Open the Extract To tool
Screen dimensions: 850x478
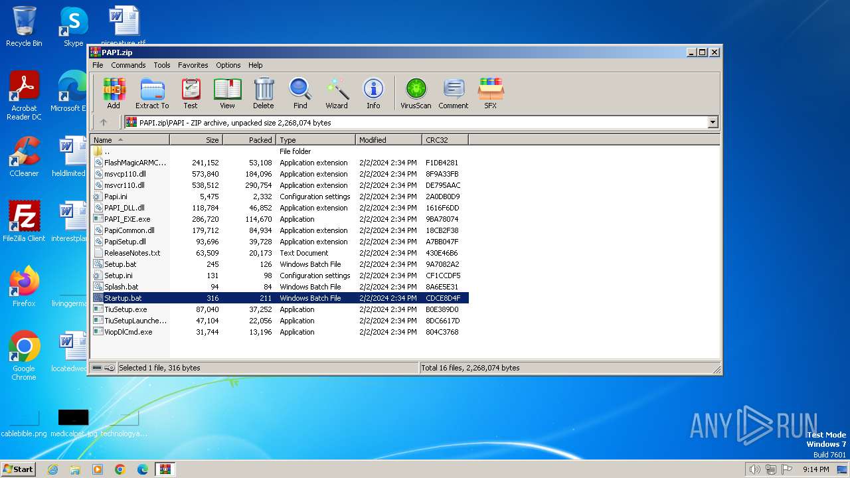click(152, 93)
